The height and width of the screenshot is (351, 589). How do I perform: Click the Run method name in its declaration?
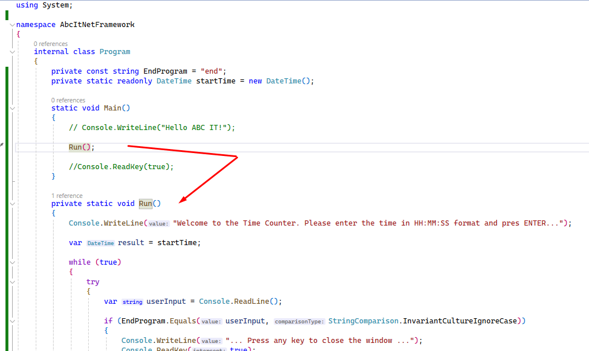145,204
